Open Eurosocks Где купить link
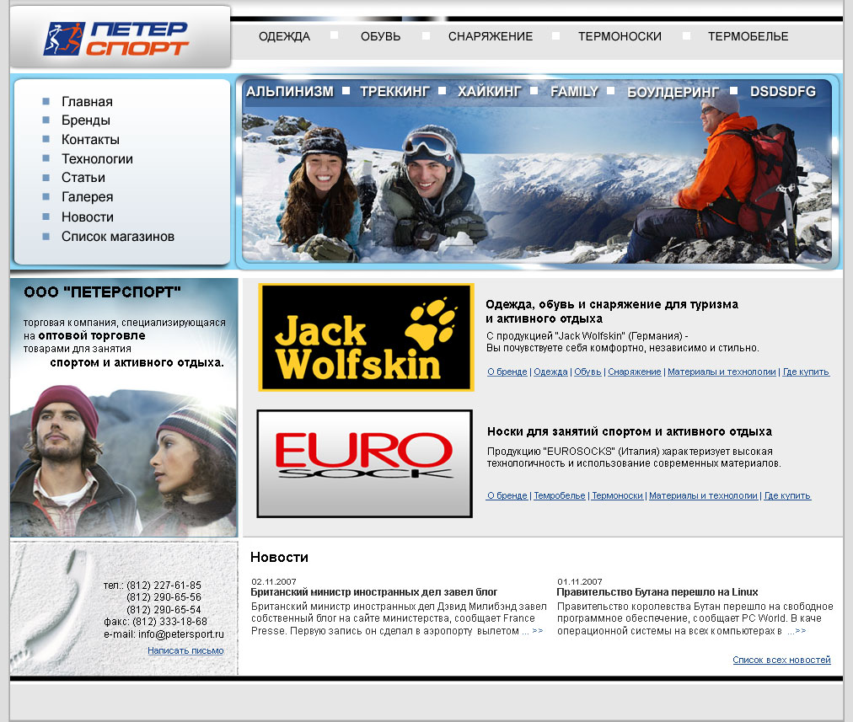 click(788, 496)
